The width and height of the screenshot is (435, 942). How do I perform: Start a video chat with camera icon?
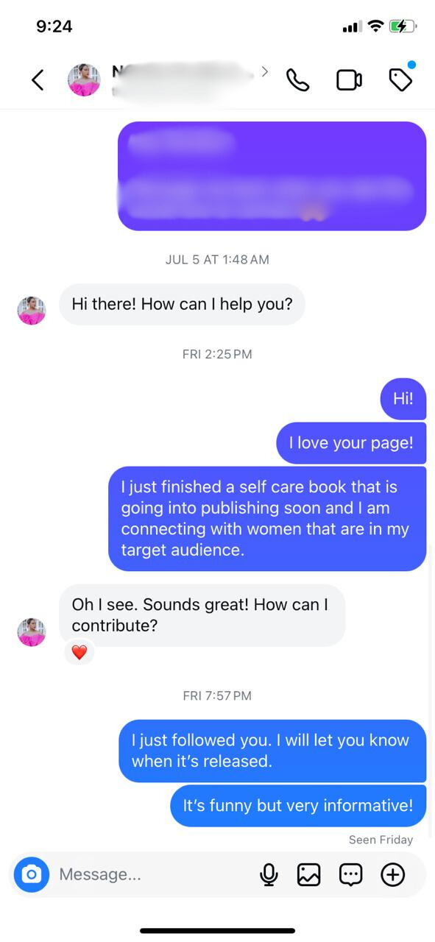pos(349,79)
